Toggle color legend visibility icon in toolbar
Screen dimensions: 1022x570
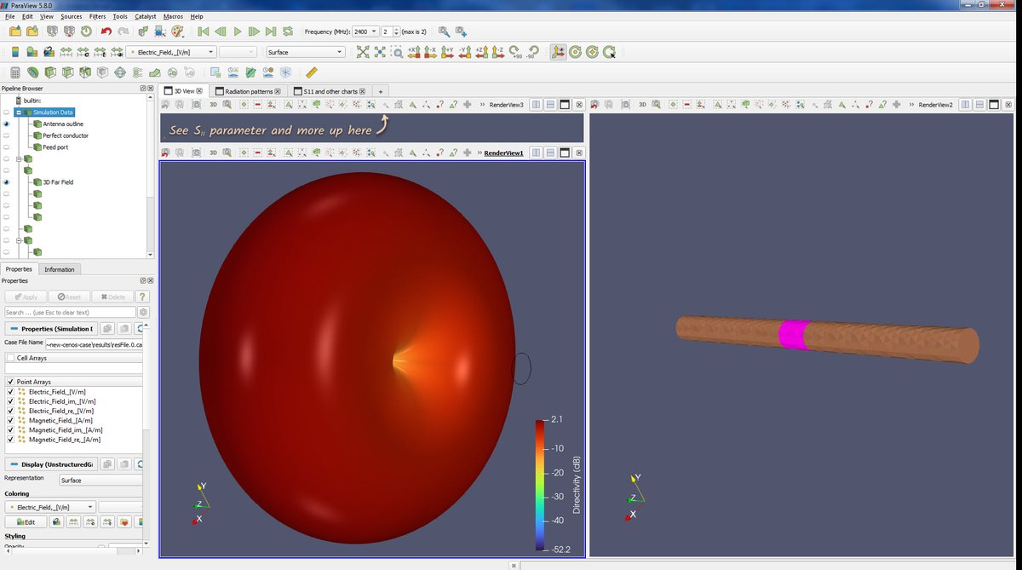pyautogui.click(x=14, y=52)
